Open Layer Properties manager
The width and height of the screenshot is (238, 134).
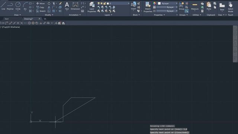[x=92, y=7]
